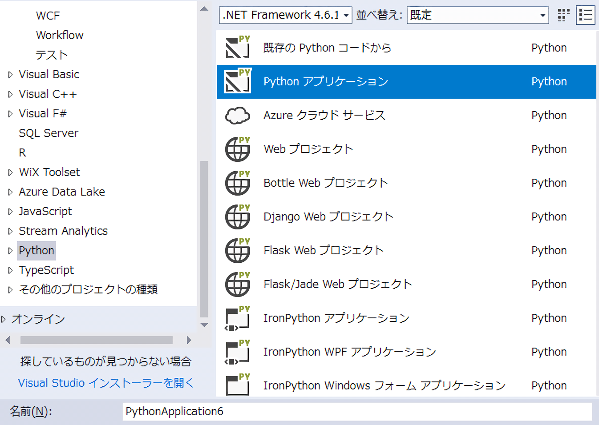Click the Bottle Web project icon
The height and width of the screenshot is (425, 599).
(x=238, y=183)
